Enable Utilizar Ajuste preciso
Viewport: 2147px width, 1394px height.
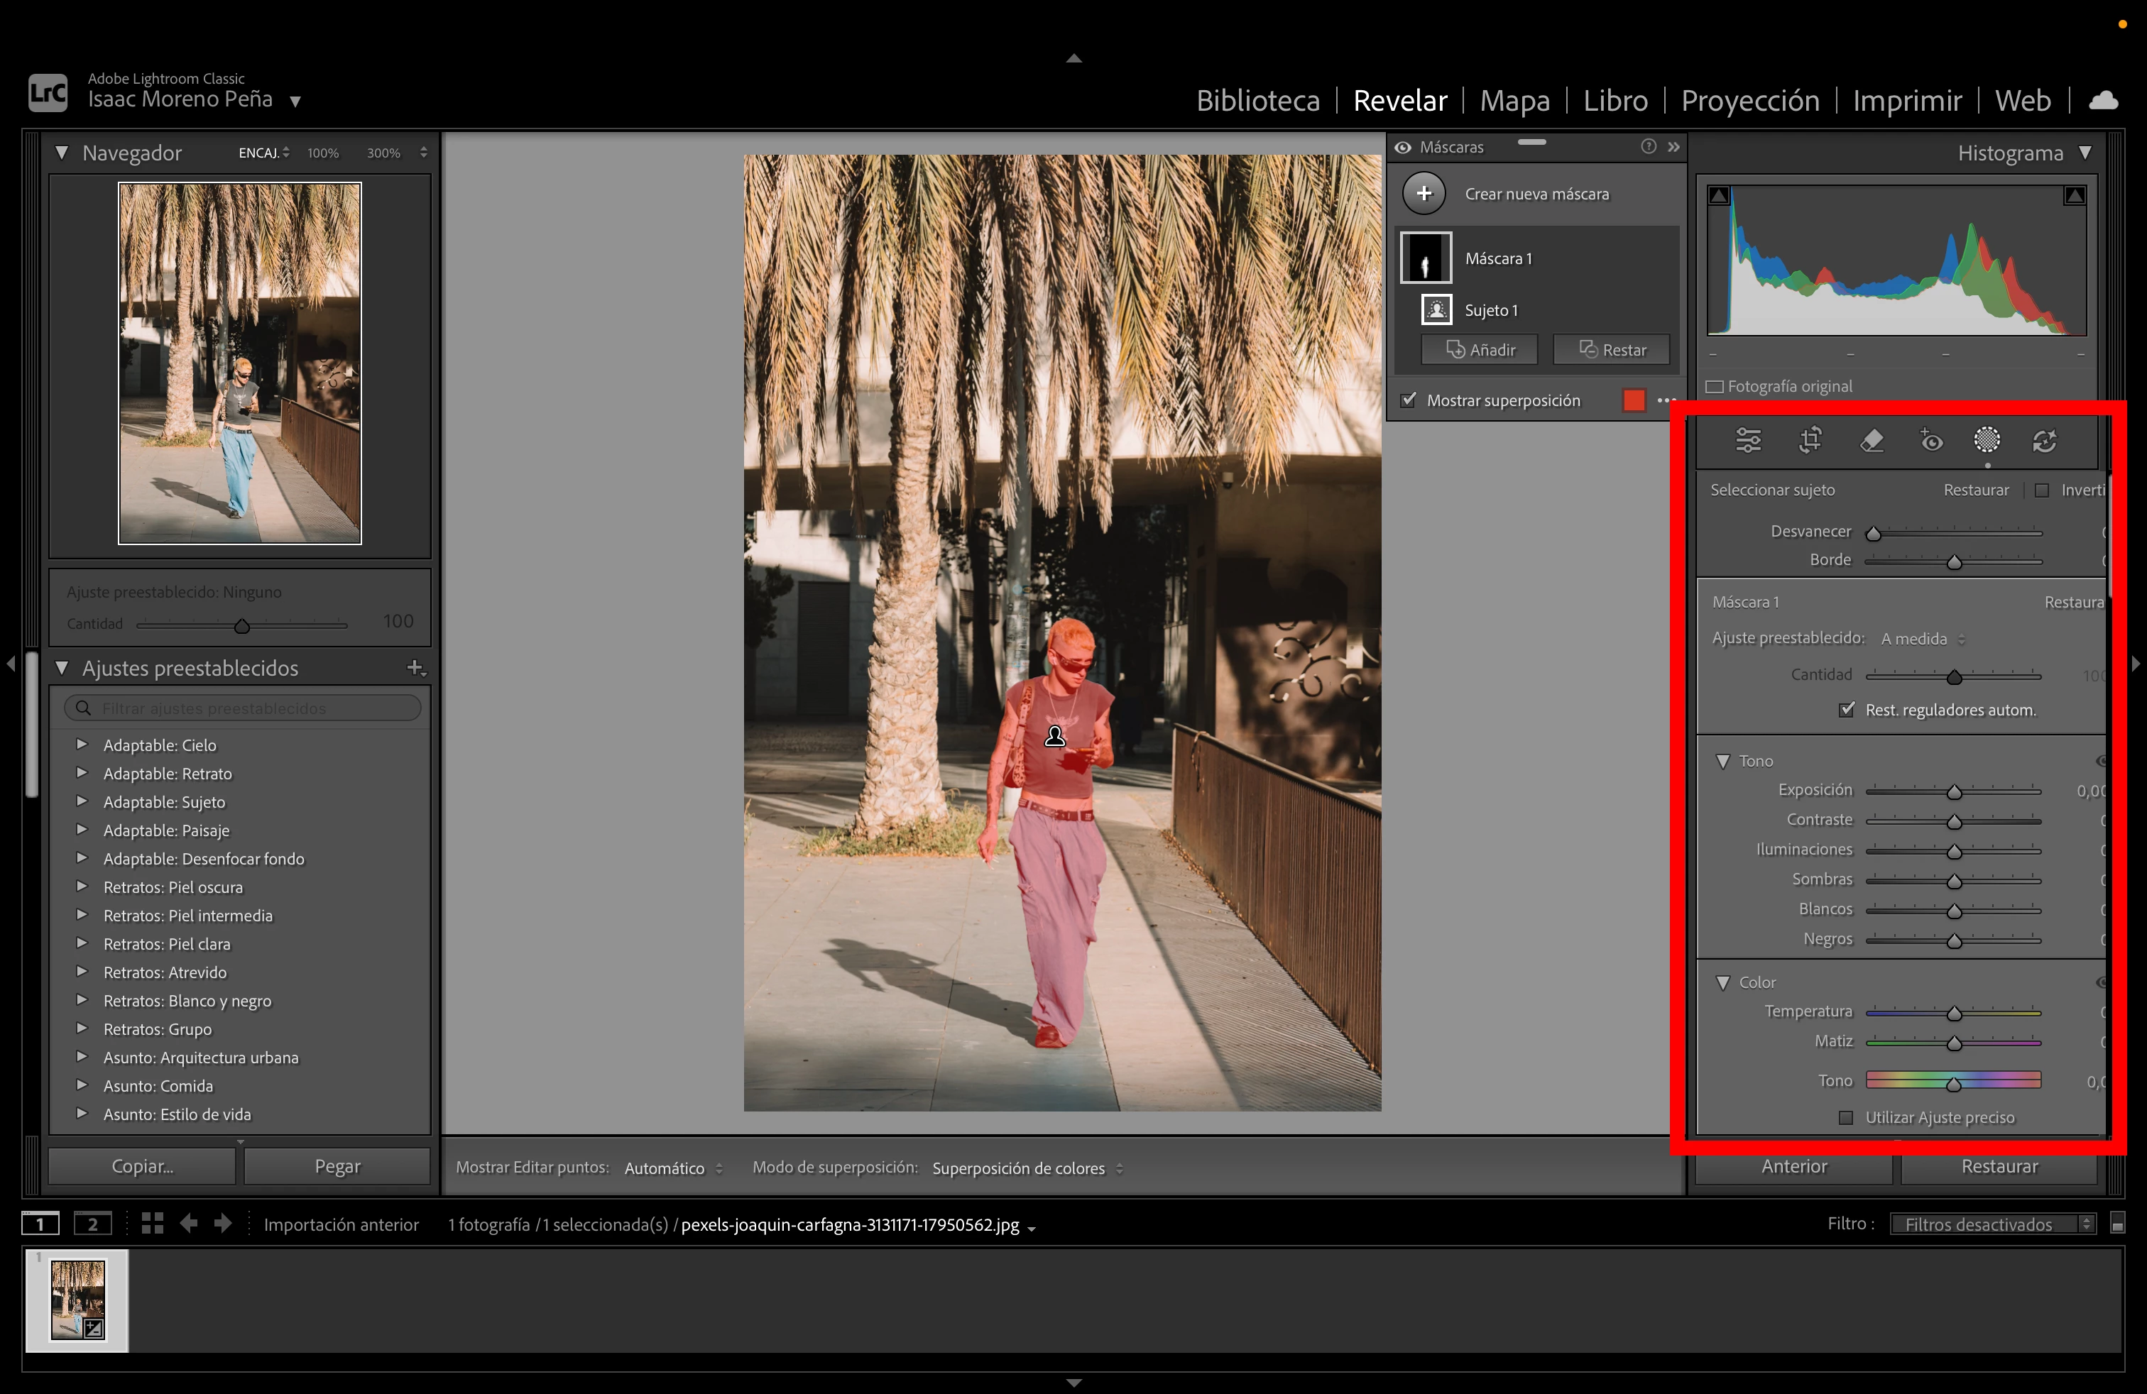[x=1846, y=1117]
